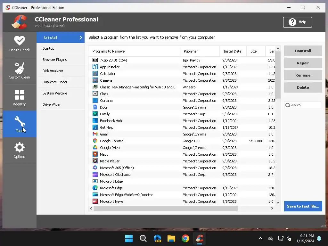Sort by Size column header
Viewport: 328px width, 246px height.
[256, 51]
